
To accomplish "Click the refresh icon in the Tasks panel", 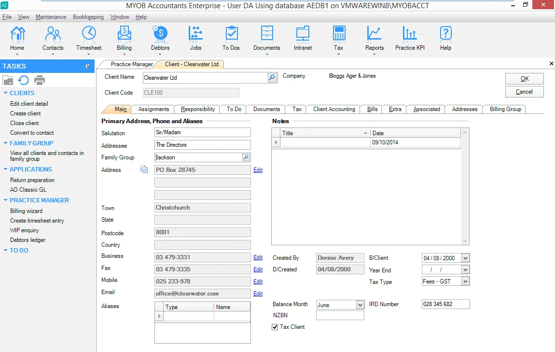I will [23, 80].
